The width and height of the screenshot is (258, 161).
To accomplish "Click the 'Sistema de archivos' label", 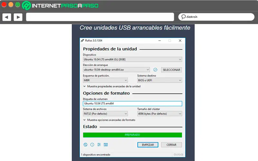I will pos(94,109).
